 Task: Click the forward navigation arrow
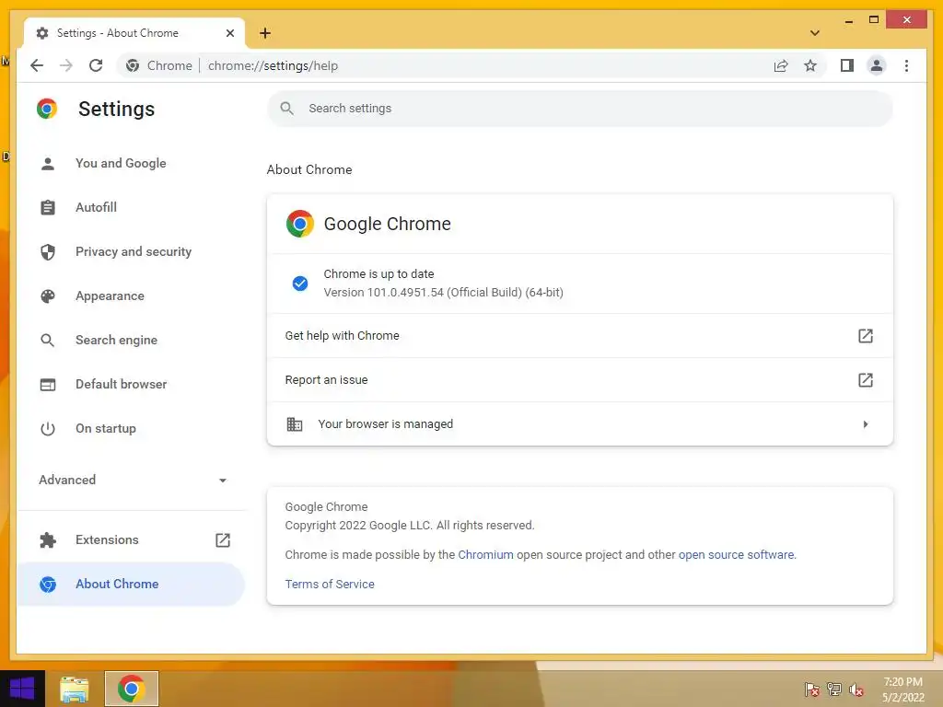pos(66,65)
